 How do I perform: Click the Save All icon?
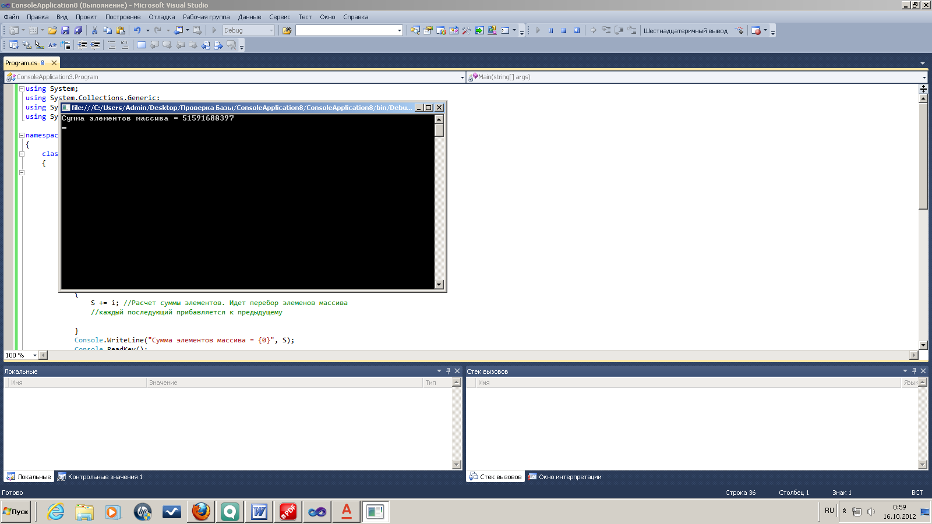[78, 30]
